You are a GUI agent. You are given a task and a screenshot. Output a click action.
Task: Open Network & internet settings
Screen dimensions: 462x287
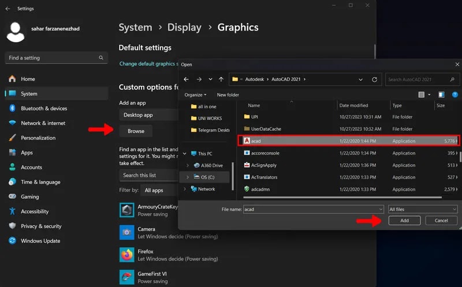(56, 123)
